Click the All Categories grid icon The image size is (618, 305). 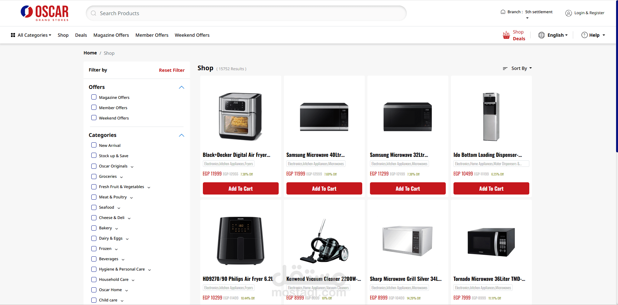click(x=13, y=35)
